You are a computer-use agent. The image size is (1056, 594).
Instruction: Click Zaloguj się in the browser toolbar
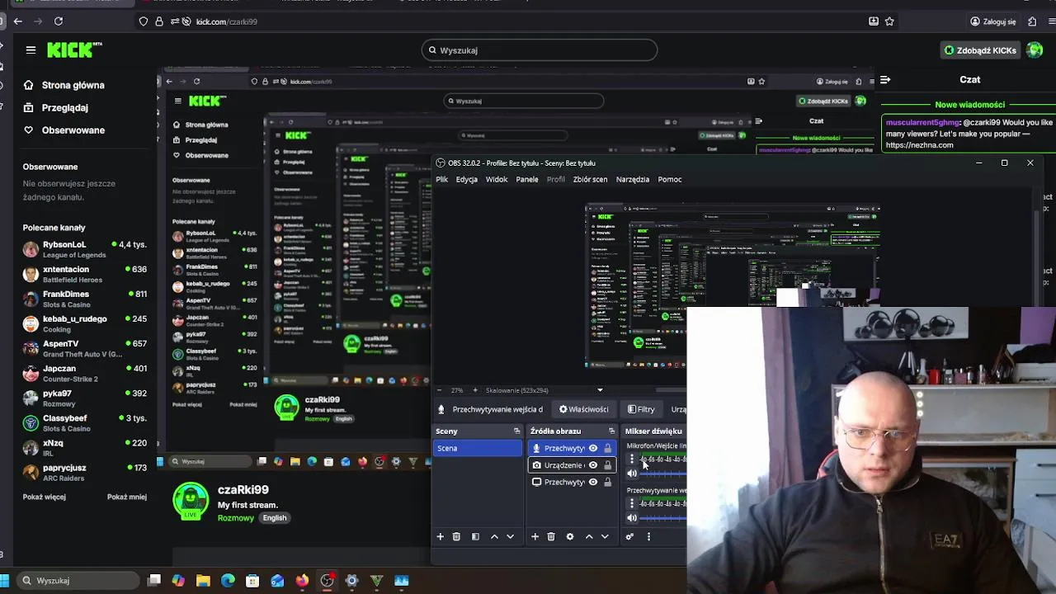(x=993, y=21)
